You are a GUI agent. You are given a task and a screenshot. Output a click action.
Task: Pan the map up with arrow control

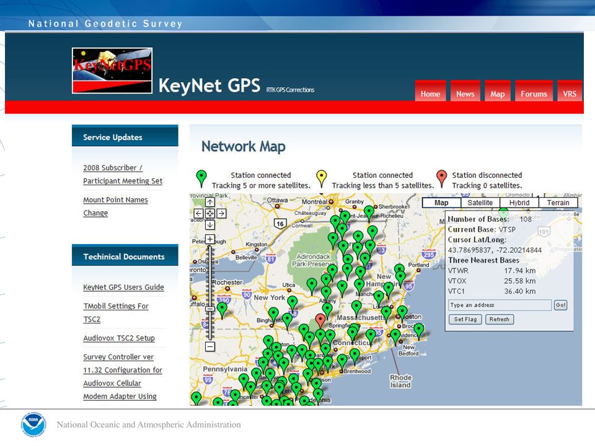[x=210, y=202]
